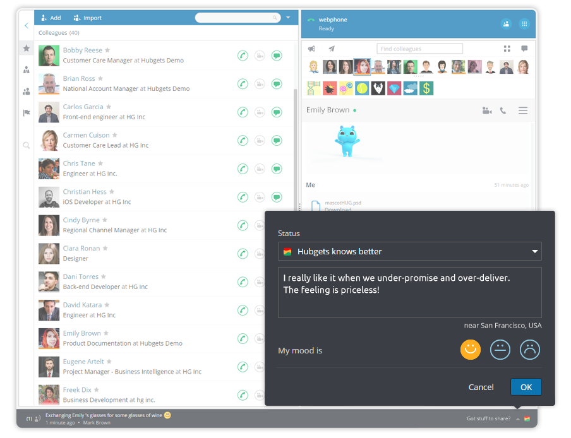The image size is (571, 438).
Task: Open the Status dropdown 'Hubgets knows better'
Action: pos(409,251)
